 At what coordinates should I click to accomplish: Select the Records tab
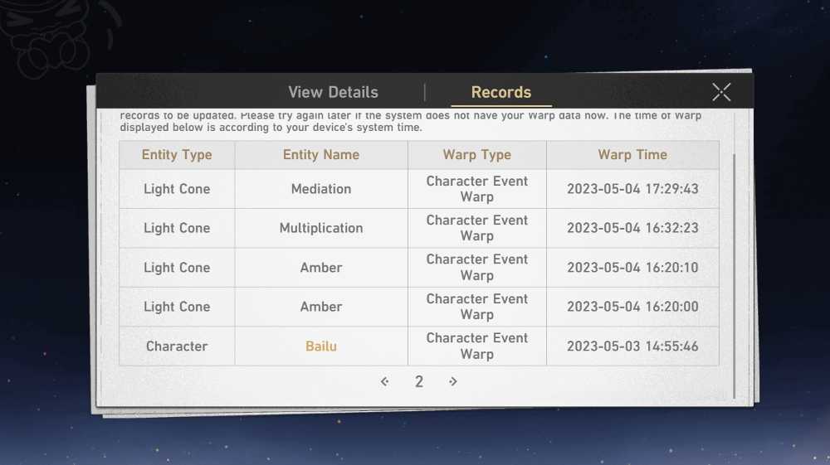click(x=500, y=92)
